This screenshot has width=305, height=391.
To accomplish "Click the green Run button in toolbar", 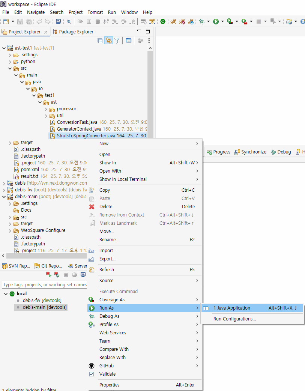I will click(216, 21).
